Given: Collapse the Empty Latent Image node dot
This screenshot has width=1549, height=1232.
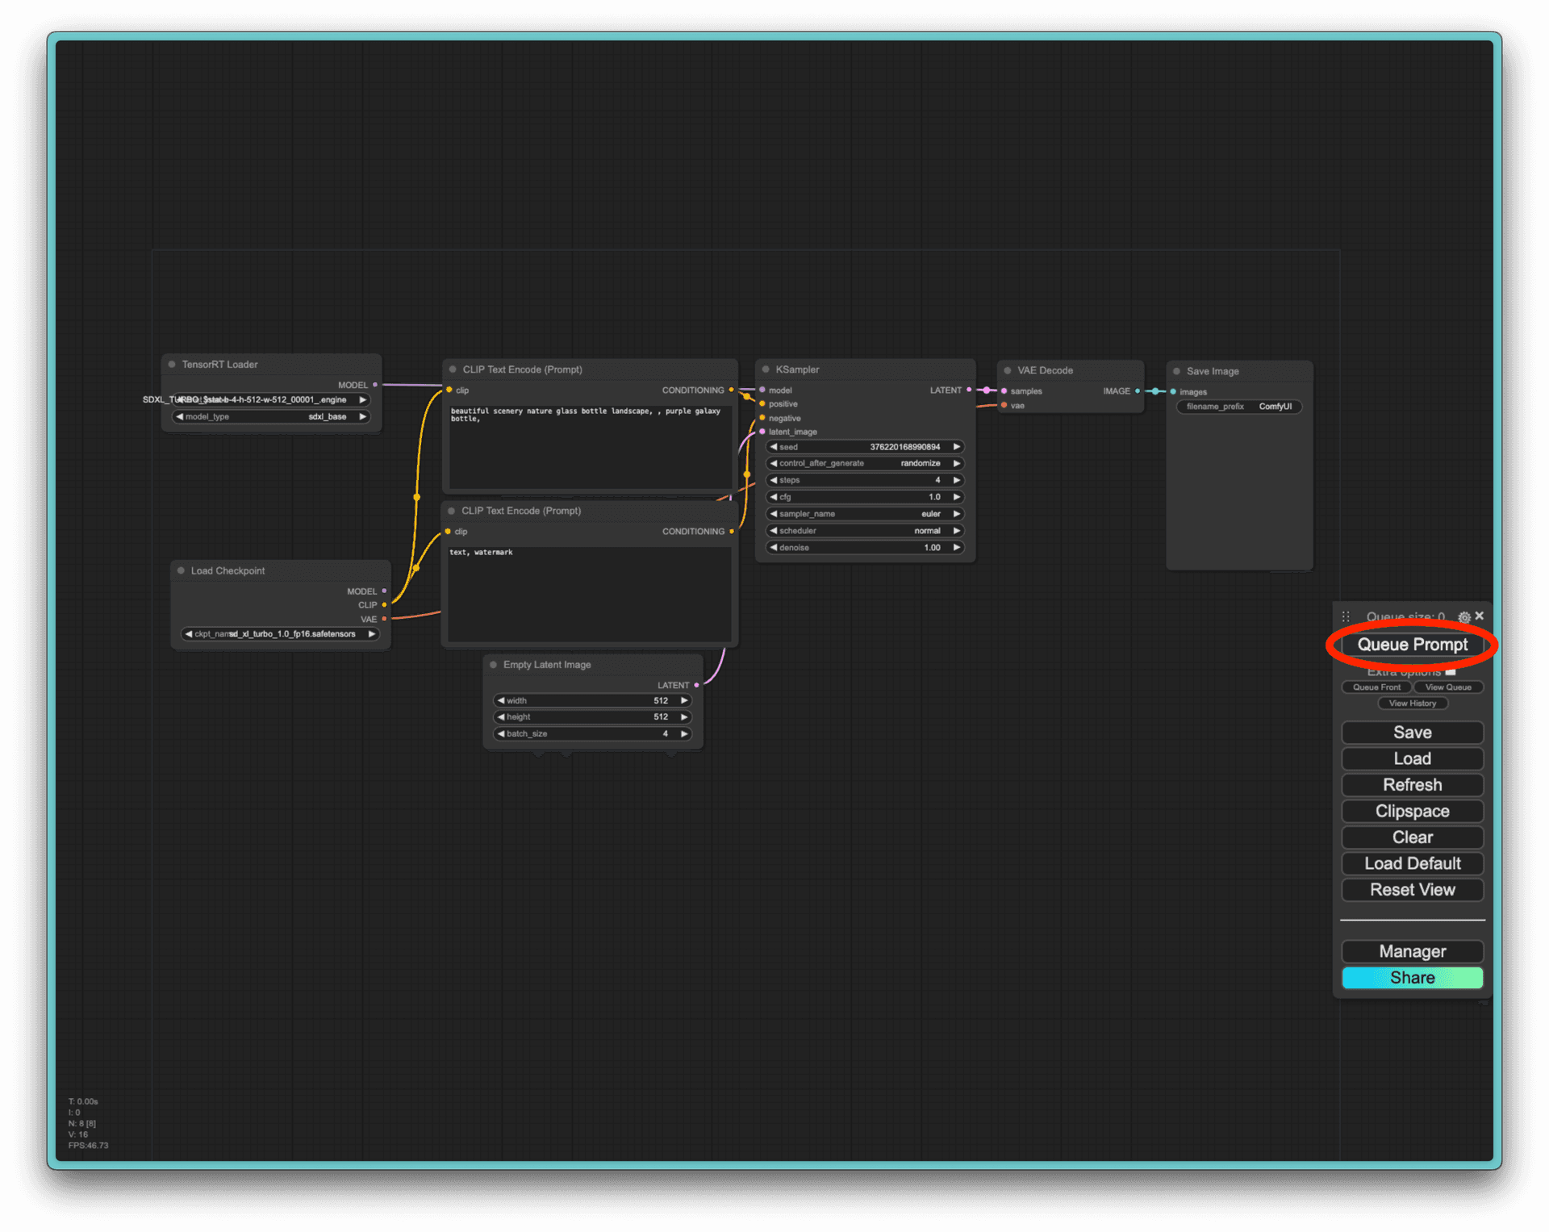Looking at the screenshot, I should [x=493, y=665].
